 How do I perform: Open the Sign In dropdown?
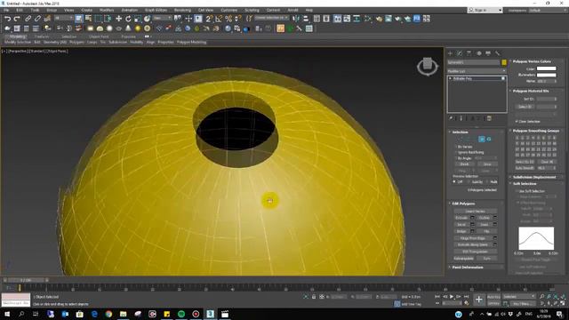485,11
